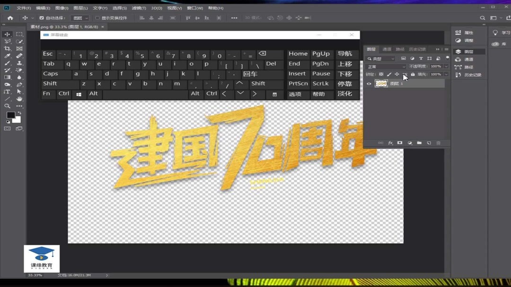The image size is (511, 287).
Task: Toggle the 自动选择 checkbox
Action: tap(42, 17)
